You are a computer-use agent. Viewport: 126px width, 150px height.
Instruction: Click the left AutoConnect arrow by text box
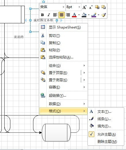coord(26,20)
